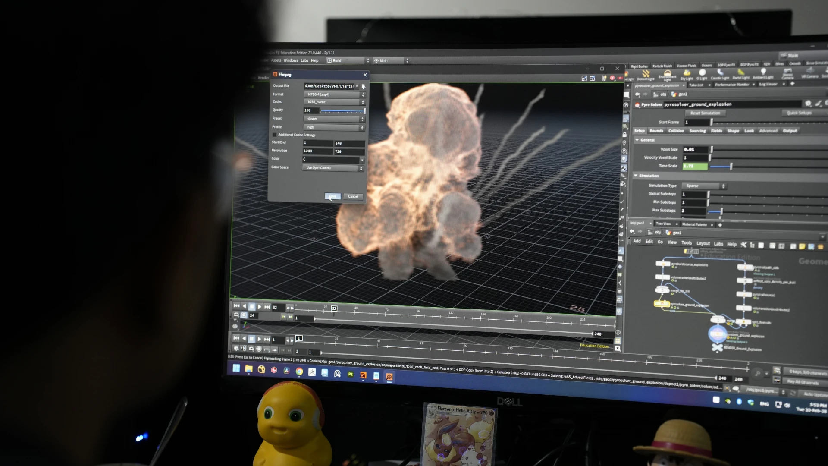Click the Windows Start button in taskbar
828x466 pixels.
(236, 368)
